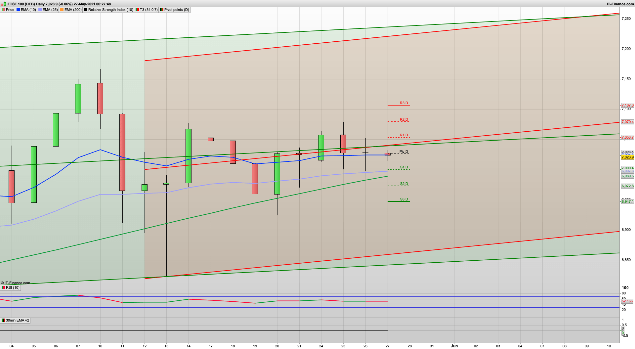Click the candlestick chart icon beside FTSE 100 title
635x349 pixels.
(x=3, y=4)
